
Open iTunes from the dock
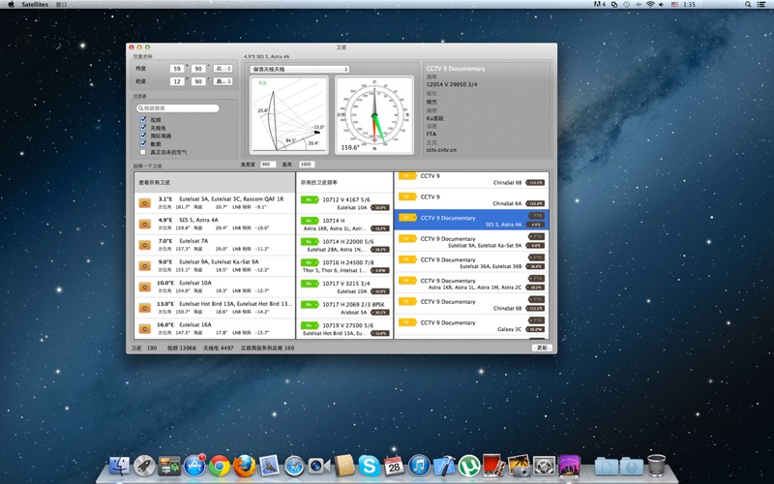coord(419,466)
